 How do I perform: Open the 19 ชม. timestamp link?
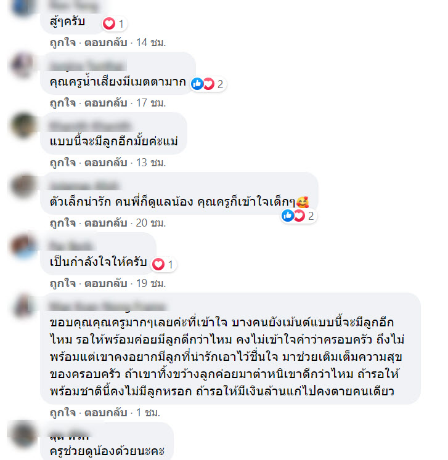[151, 283]
